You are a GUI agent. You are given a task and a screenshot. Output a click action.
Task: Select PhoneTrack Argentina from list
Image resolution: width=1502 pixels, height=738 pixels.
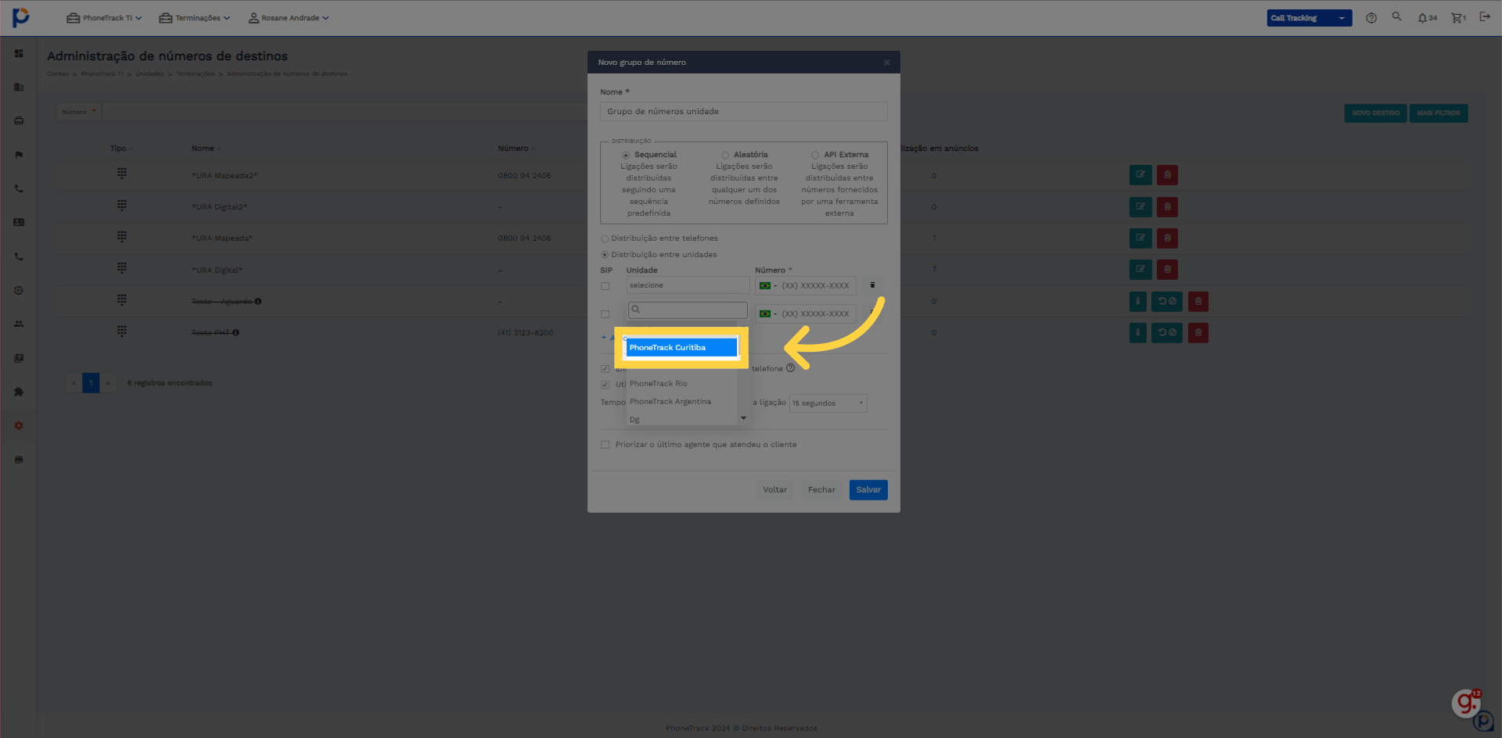(x=681, y=402)
